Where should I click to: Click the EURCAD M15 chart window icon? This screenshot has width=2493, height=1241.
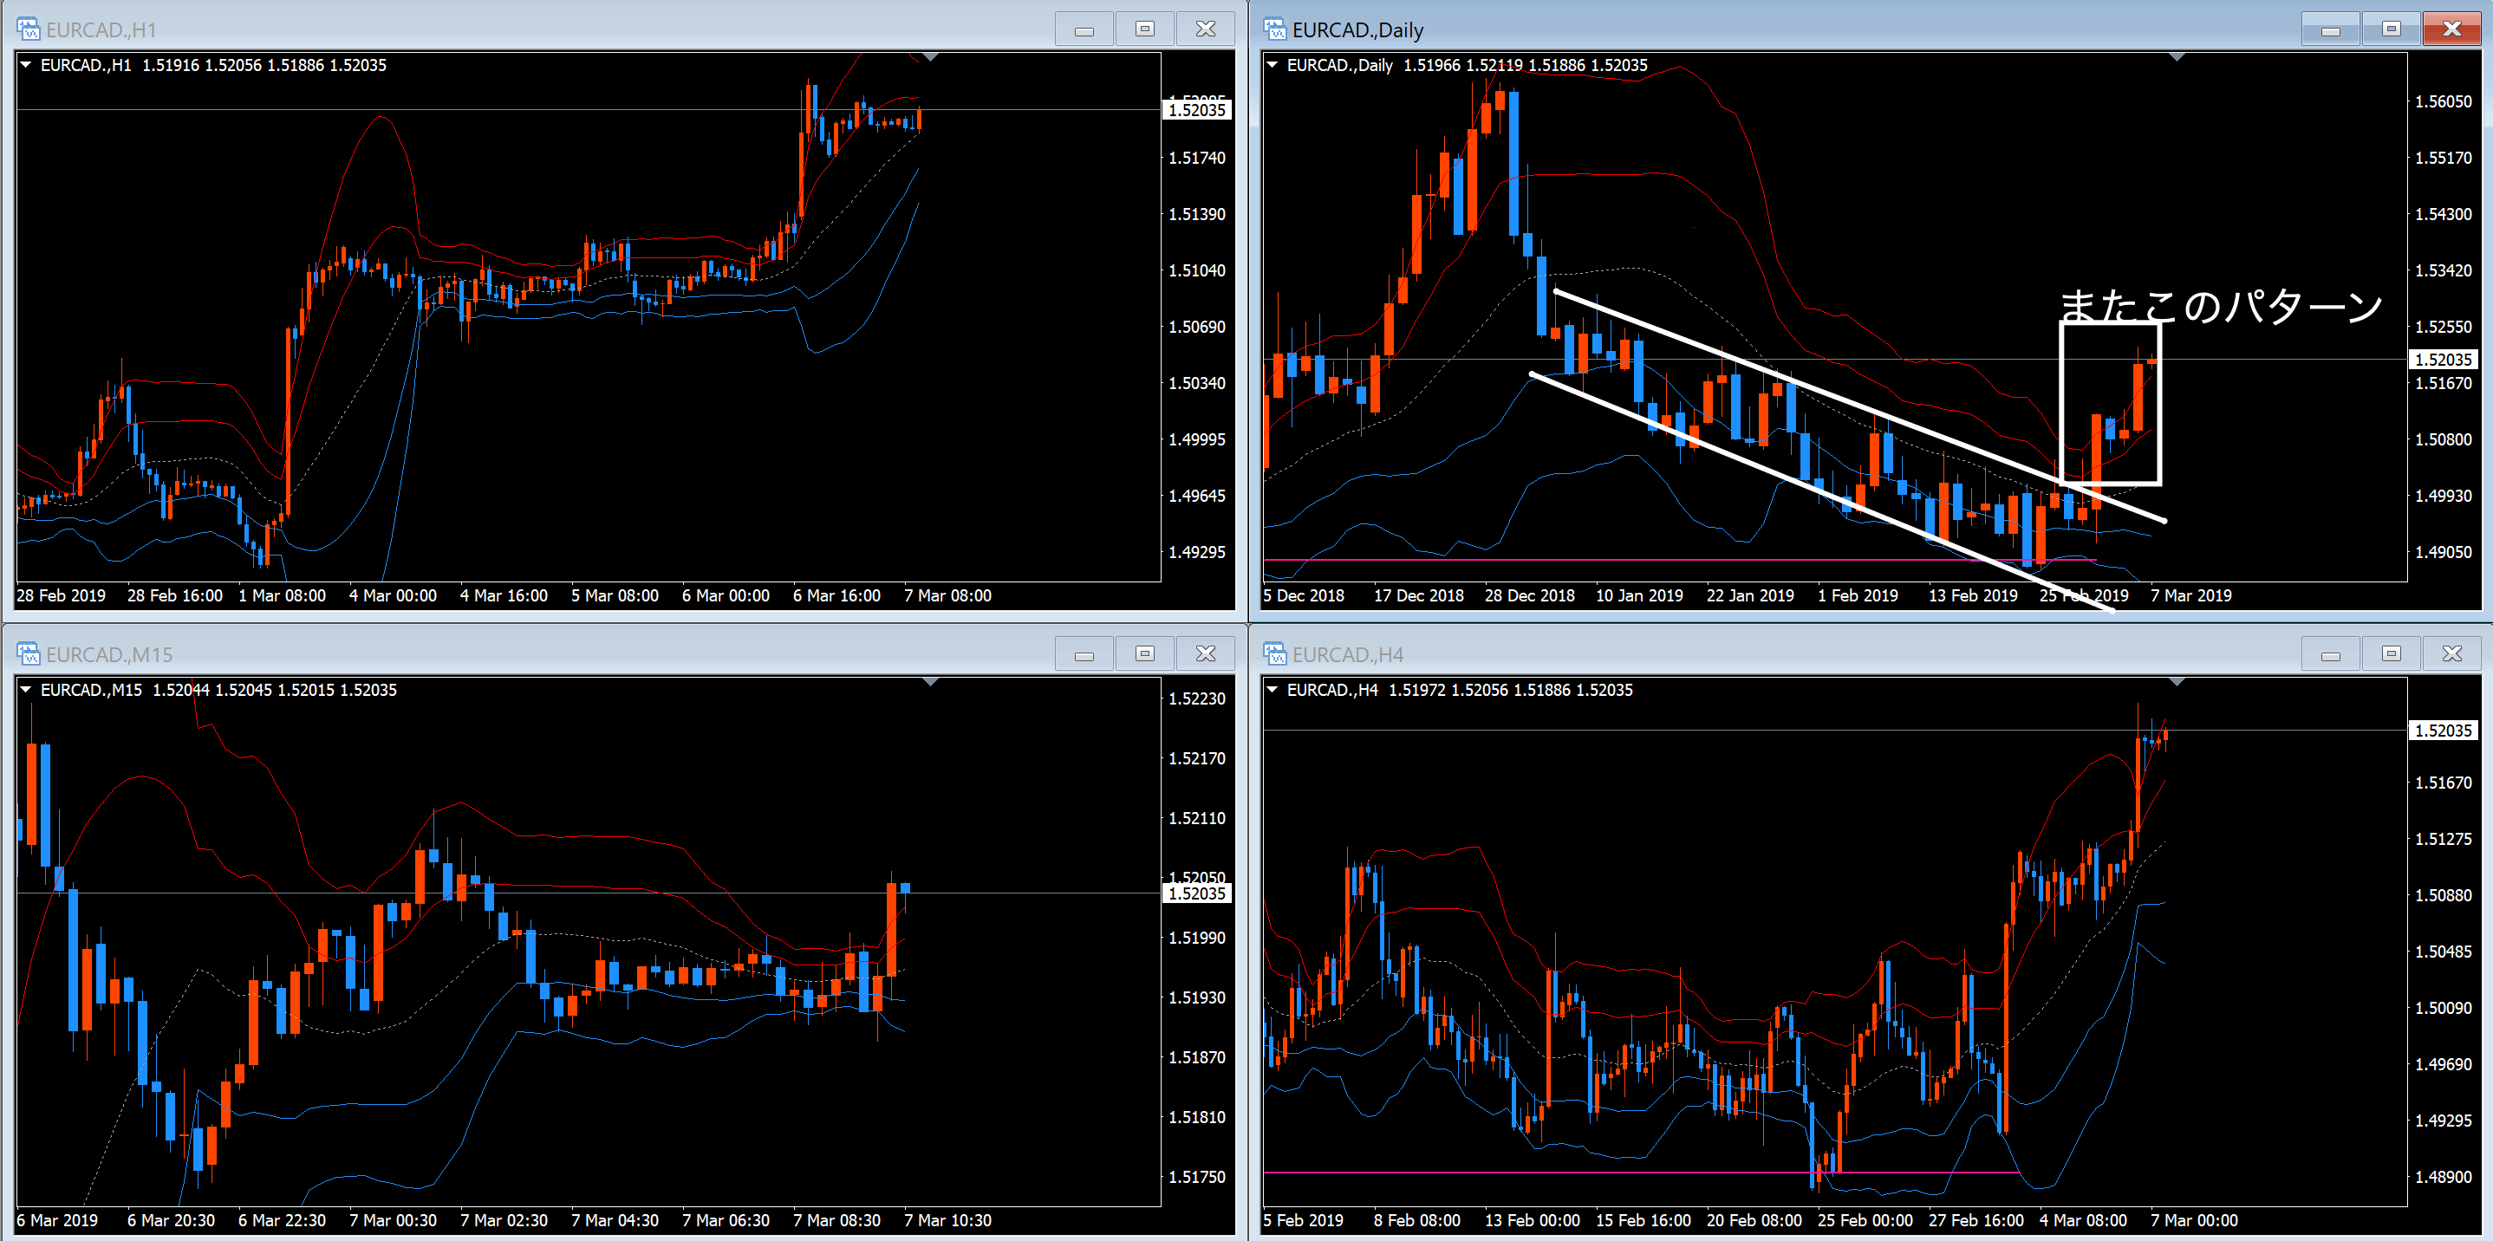(28, 654)
